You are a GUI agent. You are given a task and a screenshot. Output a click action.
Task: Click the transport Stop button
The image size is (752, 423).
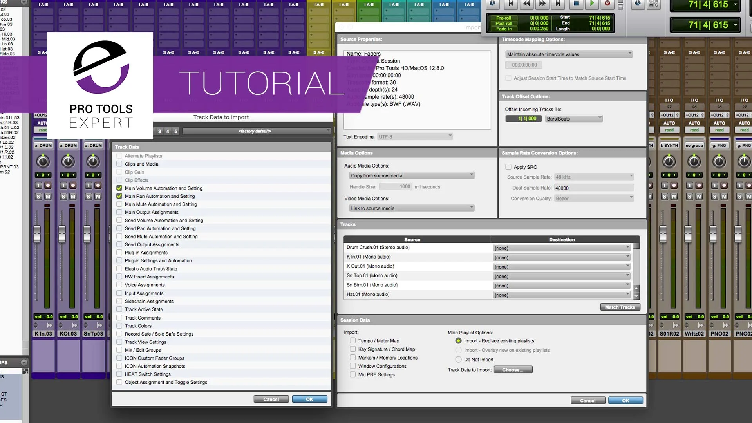click(x=576, y=4)
